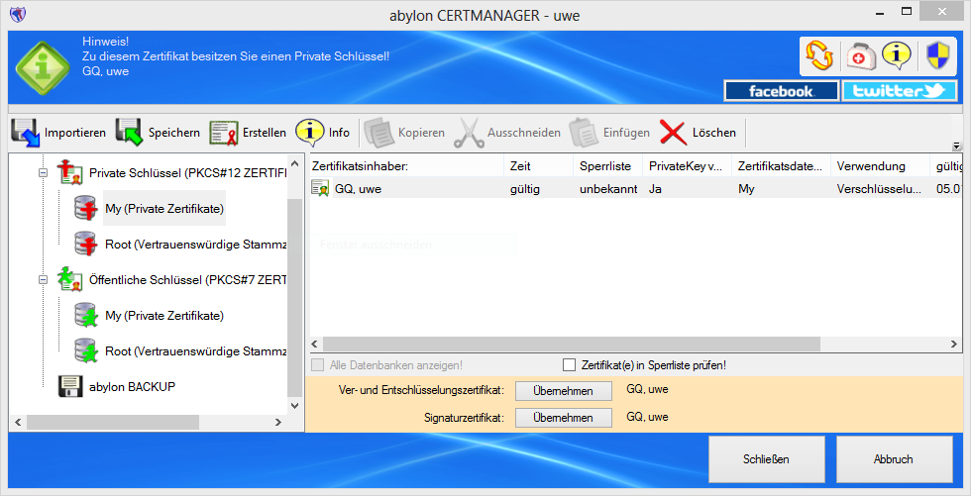Viewport: 971px width, 496px height.
Task: Collapse the Öffentliche Schlüssel tree node
Action: (x=43, y=280)
